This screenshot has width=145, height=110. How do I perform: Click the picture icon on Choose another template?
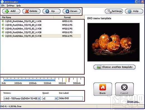(99, 67)
